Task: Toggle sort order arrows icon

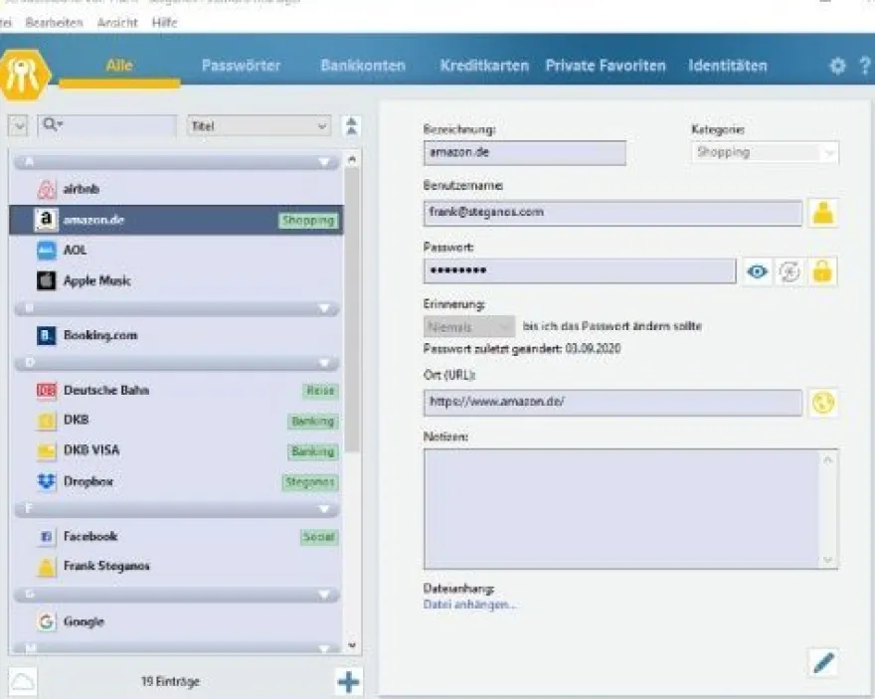Action: [351, 126]
